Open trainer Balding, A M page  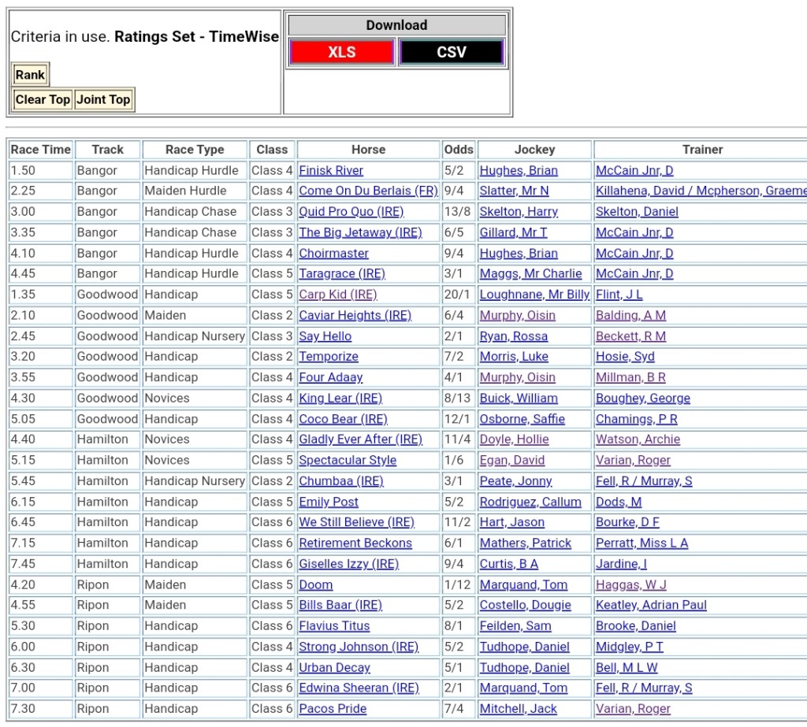point(630,315)
